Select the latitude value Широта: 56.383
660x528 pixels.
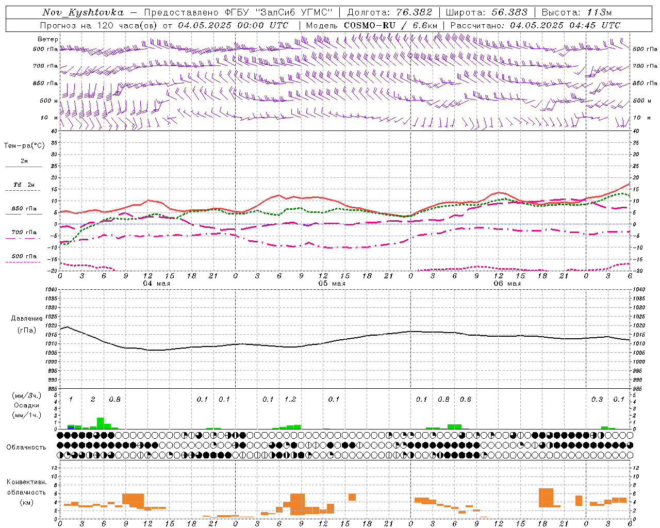click(487, 12)
